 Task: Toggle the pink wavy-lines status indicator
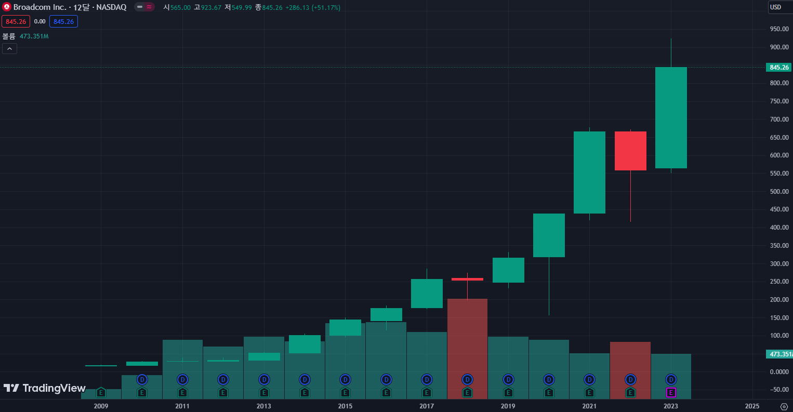149,7
